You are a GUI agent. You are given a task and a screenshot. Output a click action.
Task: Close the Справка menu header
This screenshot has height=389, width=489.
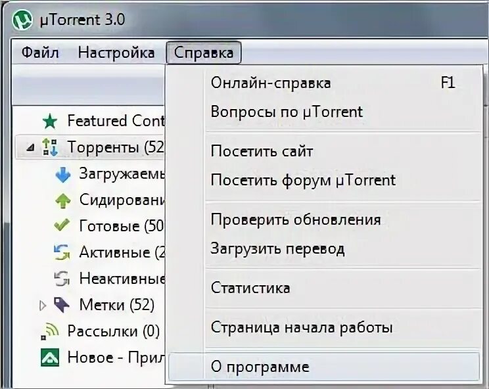pyautogui.click(x=203, y=53)
